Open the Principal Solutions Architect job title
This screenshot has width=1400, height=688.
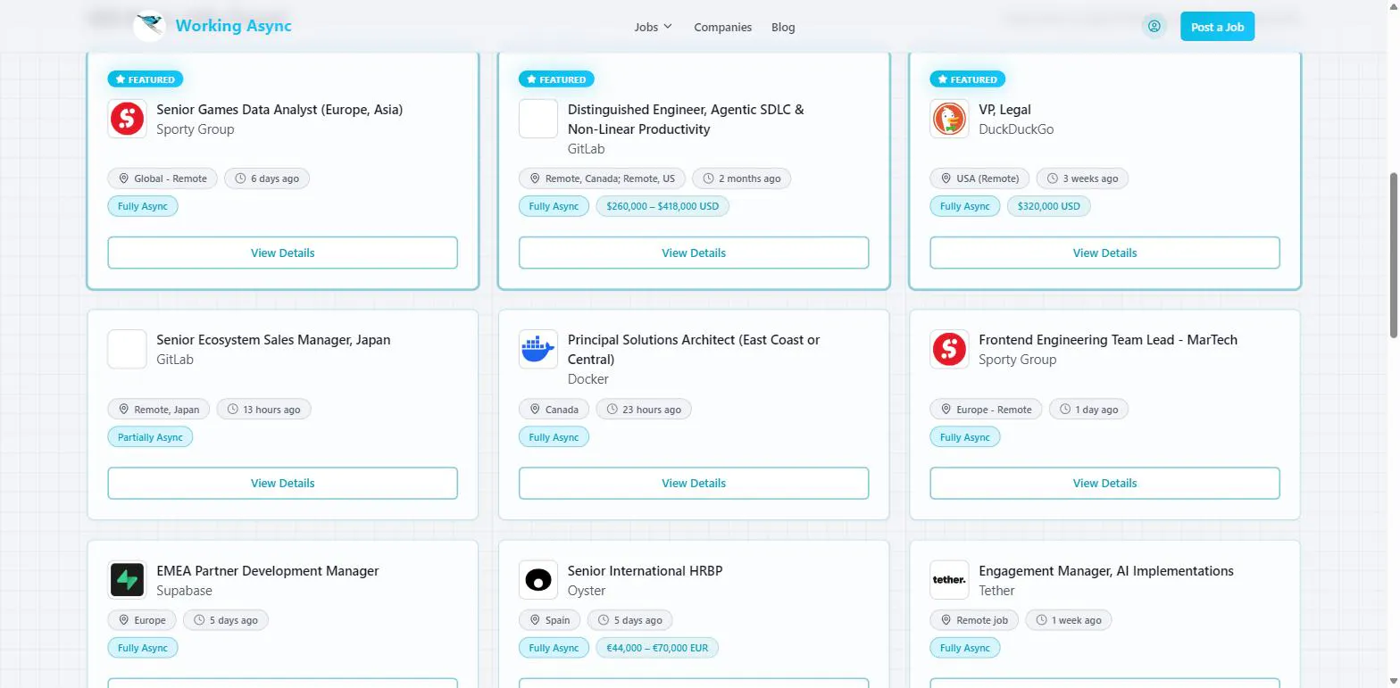tap(694, 350)
